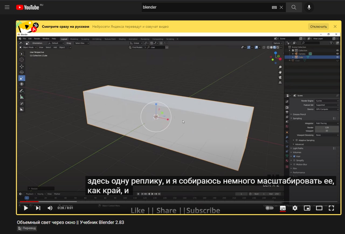Toggle the autoplay switch
This screenshot has width=345, height=234.
point(269,208)
